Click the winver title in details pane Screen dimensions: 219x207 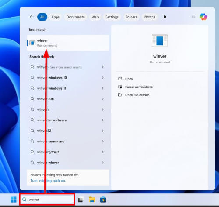point(160,56)
